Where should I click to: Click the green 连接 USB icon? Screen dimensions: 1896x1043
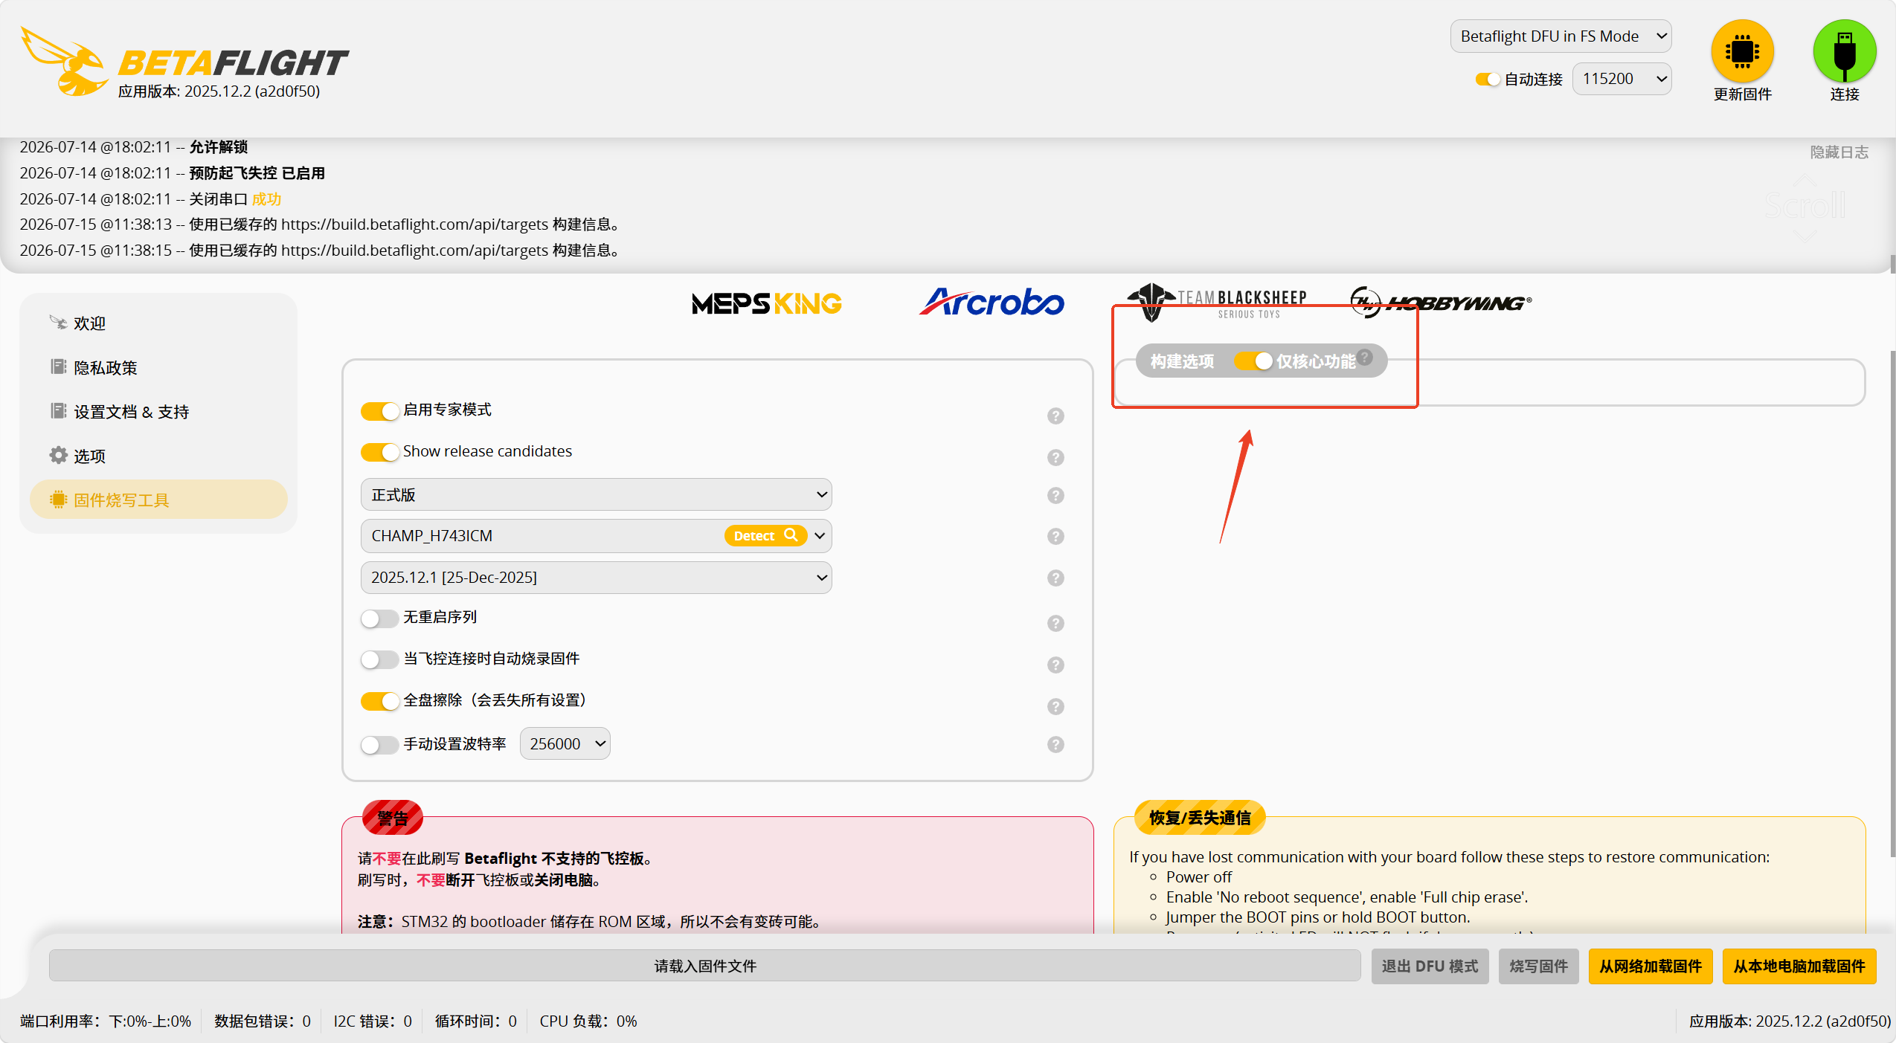click(1844, 51)
